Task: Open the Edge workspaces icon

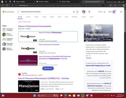Action: (6, 2)
